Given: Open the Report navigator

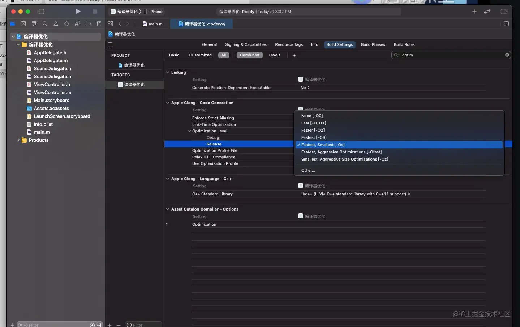Looking at the screenshot, I should [99, 24].
